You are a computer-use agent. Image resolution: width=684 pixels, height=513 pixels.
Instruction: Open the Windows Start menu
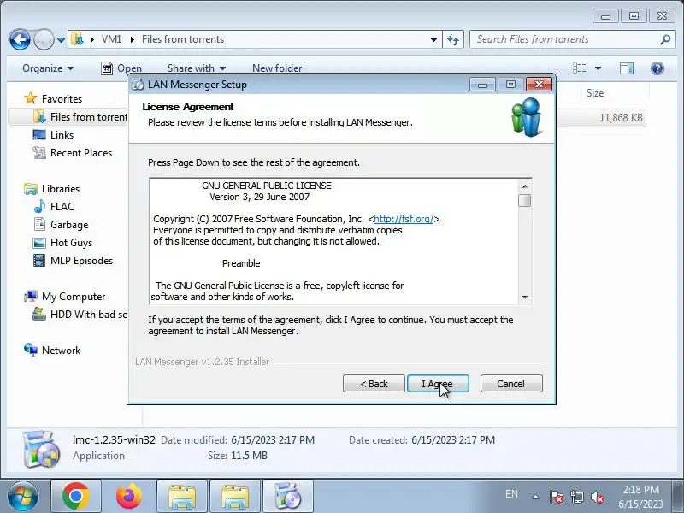click(23, 497)
